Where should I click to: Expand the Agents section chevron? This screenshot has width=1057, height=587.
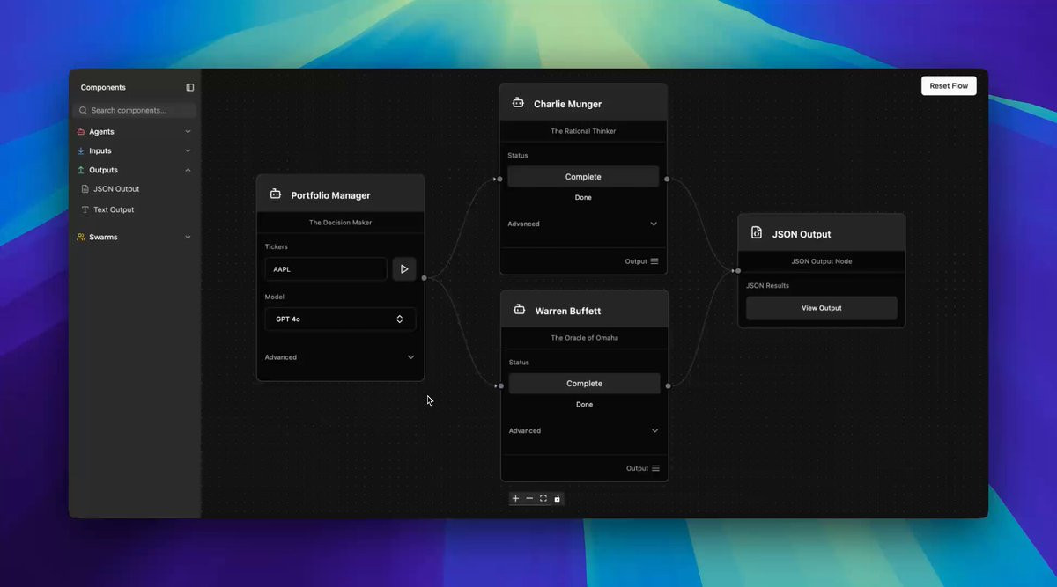pyautogui.click(x=188, y=131)
